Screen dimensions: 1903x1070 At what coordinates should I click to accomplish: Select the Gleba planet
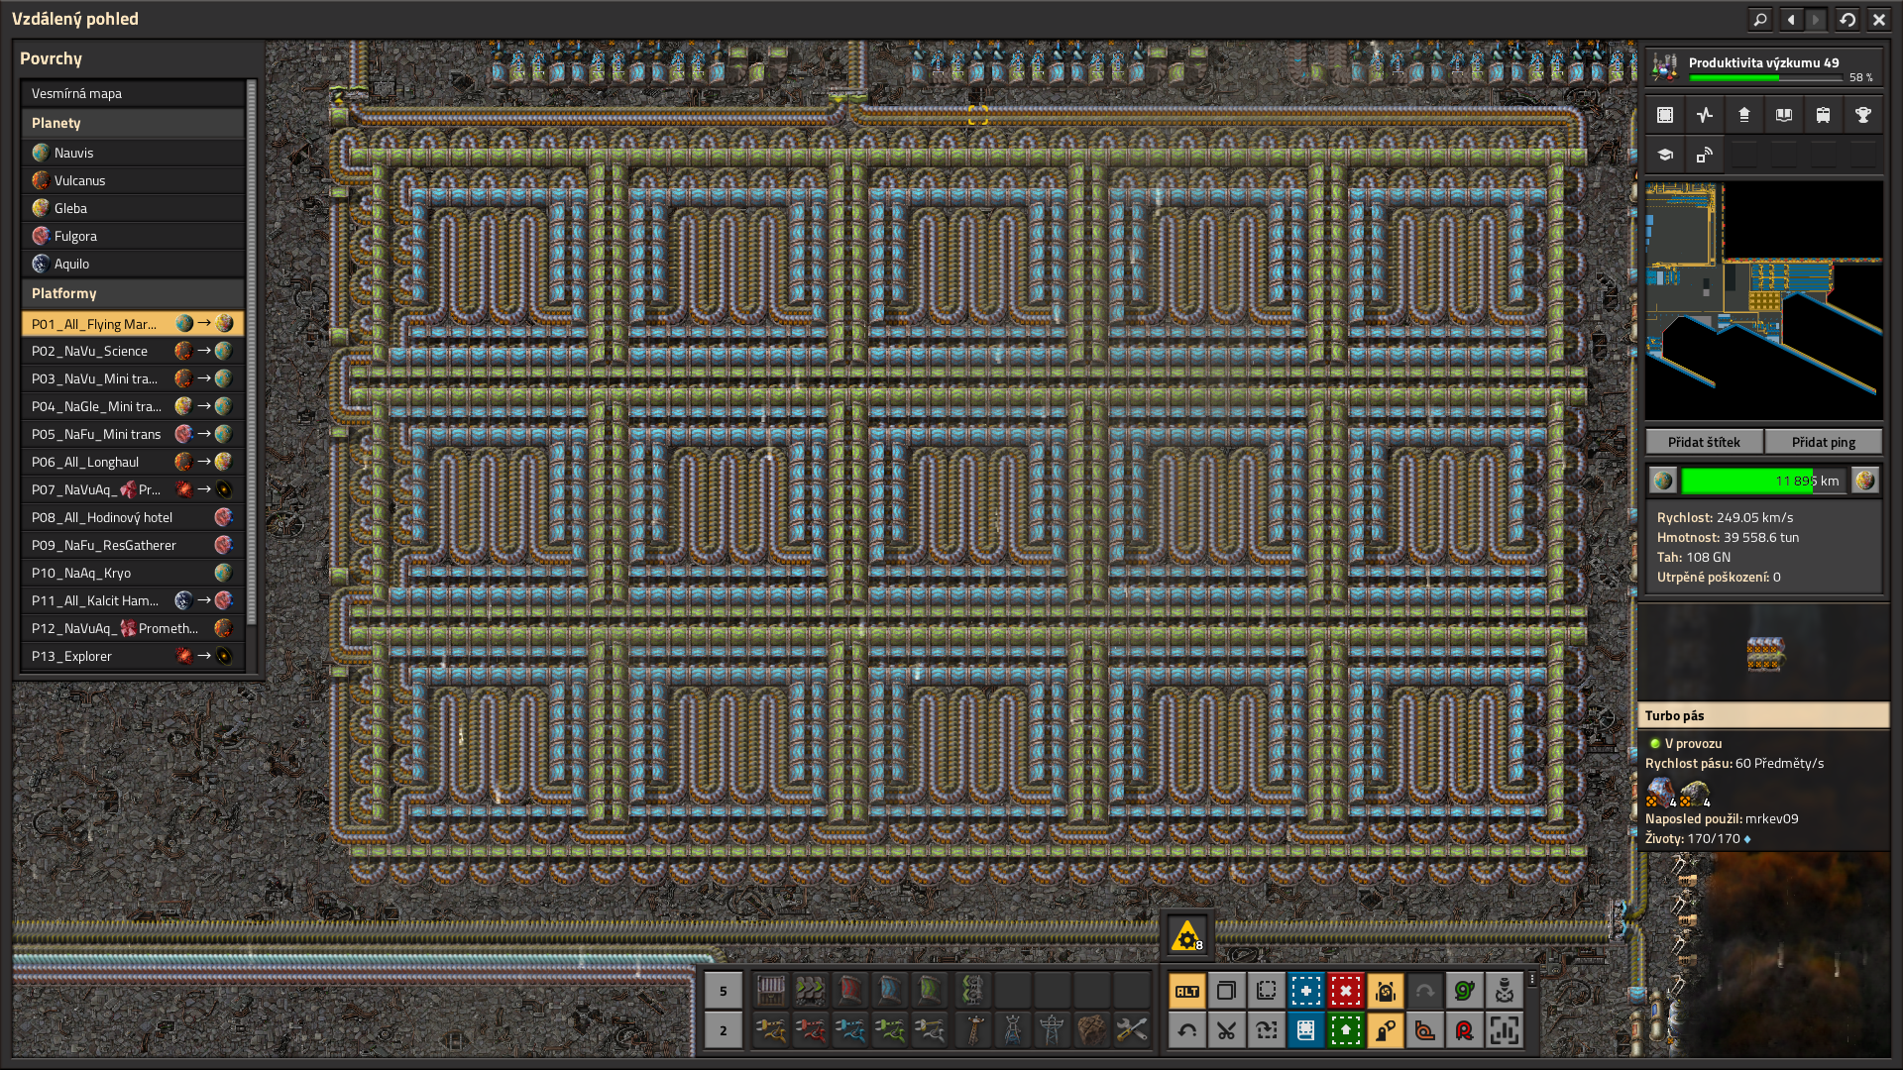133,208
